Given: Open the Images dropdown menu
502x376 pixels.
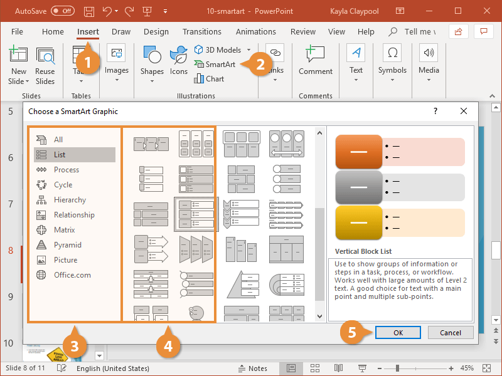Looking at the screenshot, I should (117, 80).
